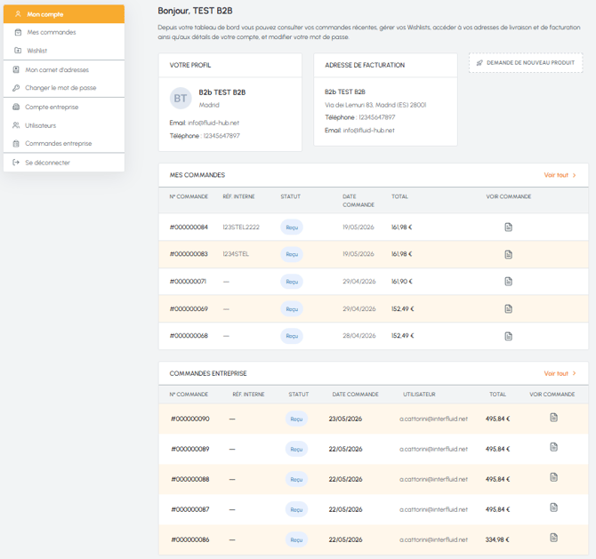View company order #000000090 document icon
Image resolution: width=596 pixels, height=559 pixels.
pyautogui.click(x=554, y=418)
